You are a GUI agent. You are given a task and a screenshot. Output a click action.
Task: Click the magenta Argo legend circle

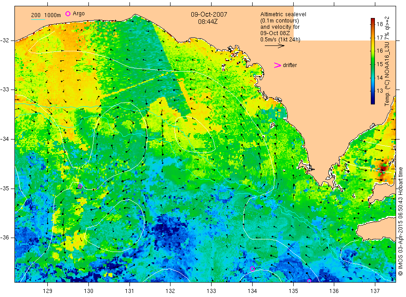(68, 13)
